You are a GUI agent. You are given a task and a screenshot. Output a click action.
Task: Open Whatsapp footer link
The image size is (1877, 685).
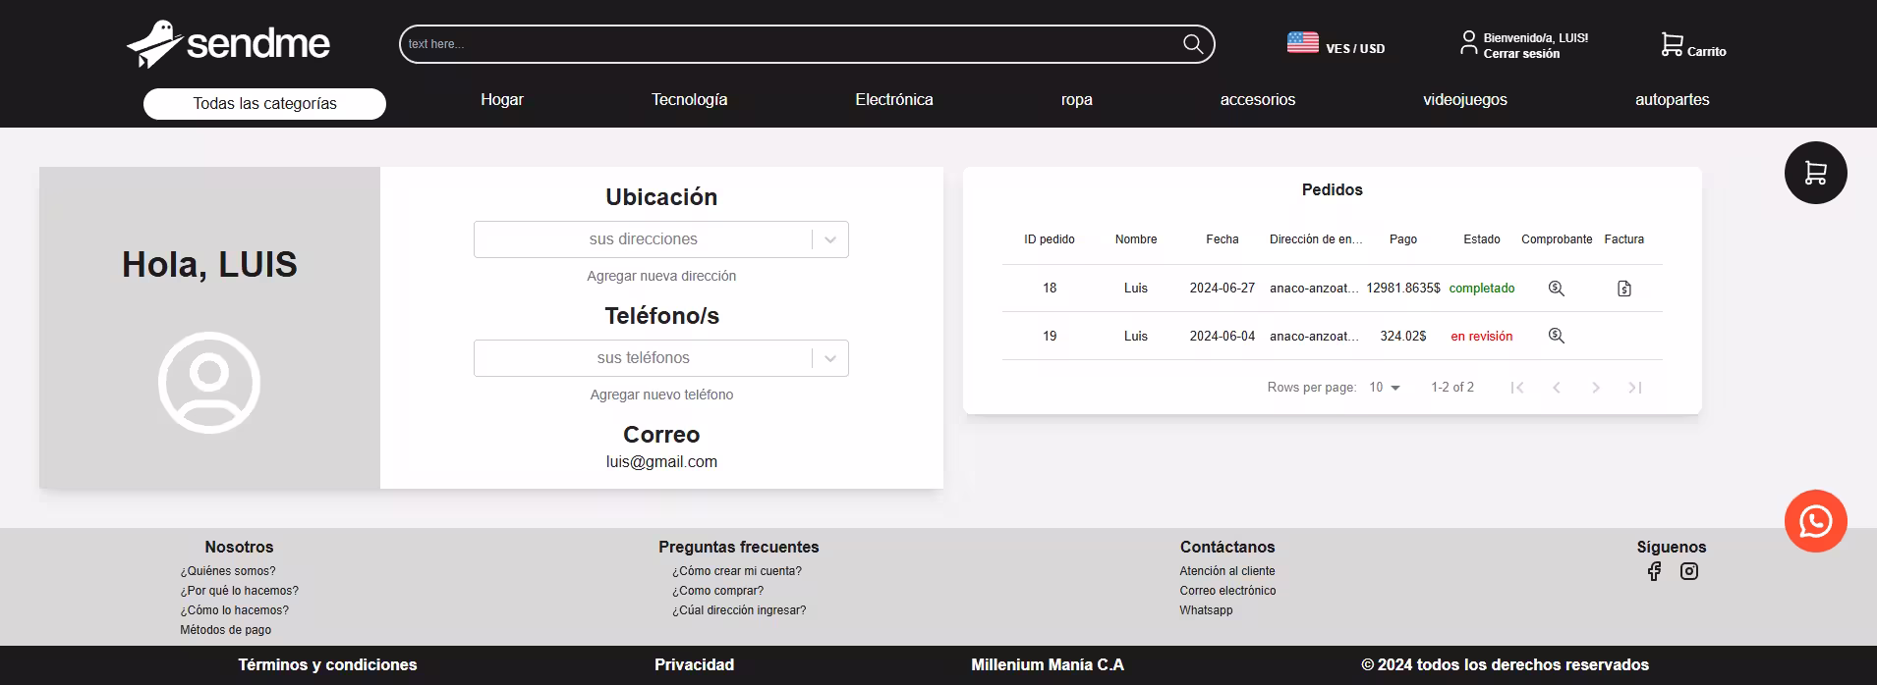coord(1206,610)
